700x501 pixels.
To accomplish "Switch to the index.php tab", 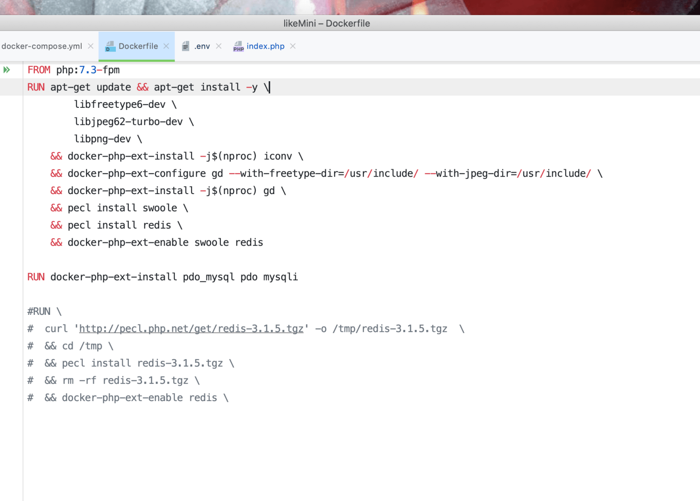I will click(265, 46).
